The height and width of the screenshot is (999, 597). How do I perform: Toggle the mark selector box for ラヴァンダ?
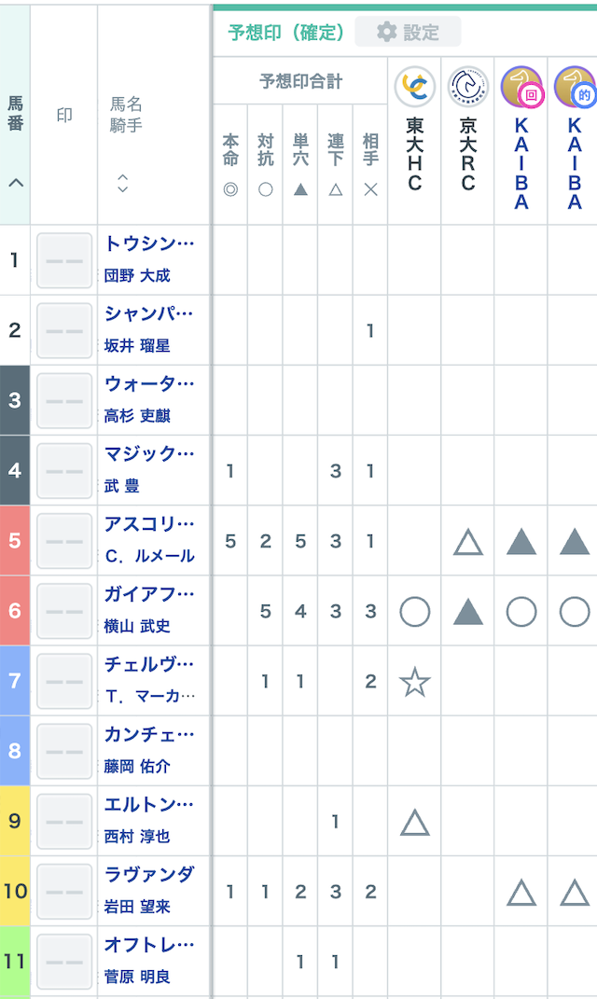click(63, 891)
